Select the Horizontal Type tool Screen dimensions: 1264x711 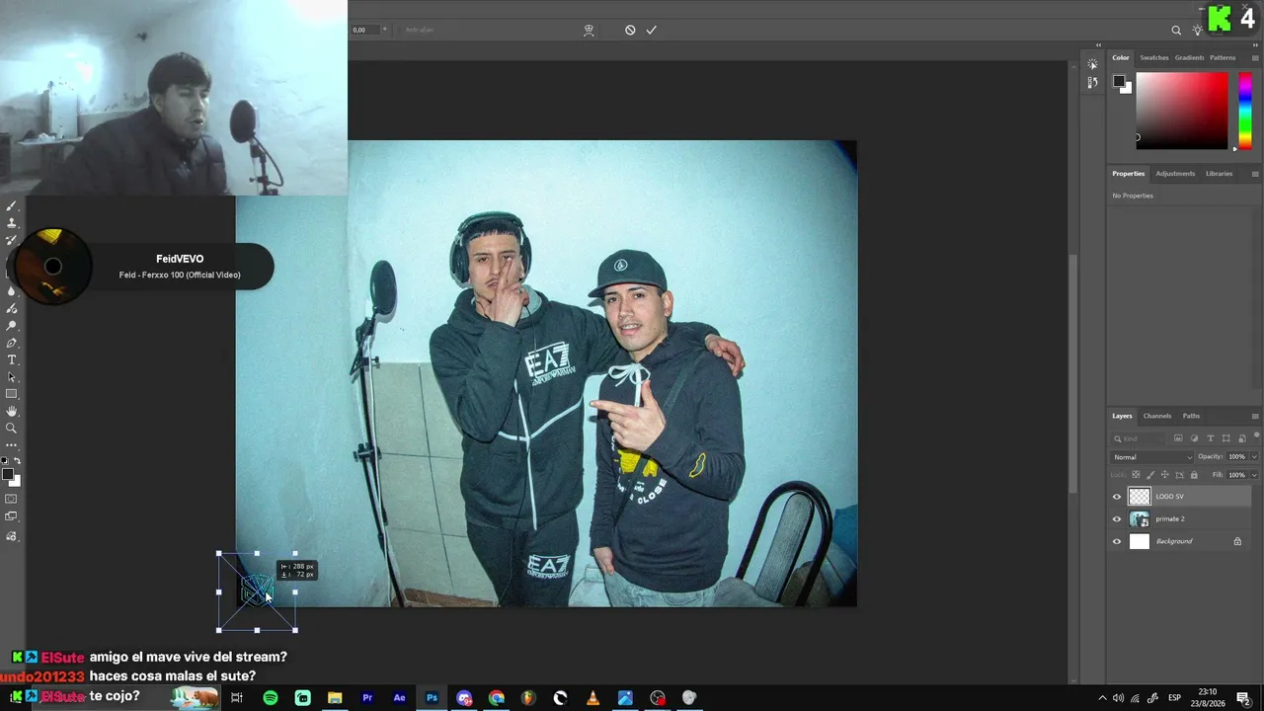click(x=12, y=359)
